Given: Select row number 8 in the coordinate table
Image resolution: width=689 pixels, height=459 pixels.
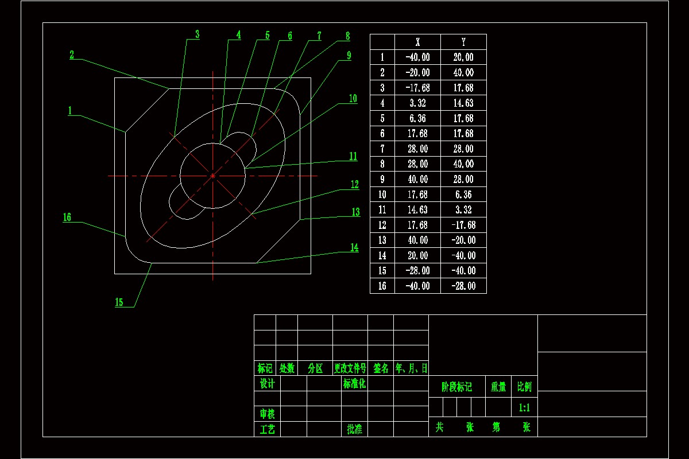Looking at the screenshot, I should pyautogui.click(x=382, y=164).
